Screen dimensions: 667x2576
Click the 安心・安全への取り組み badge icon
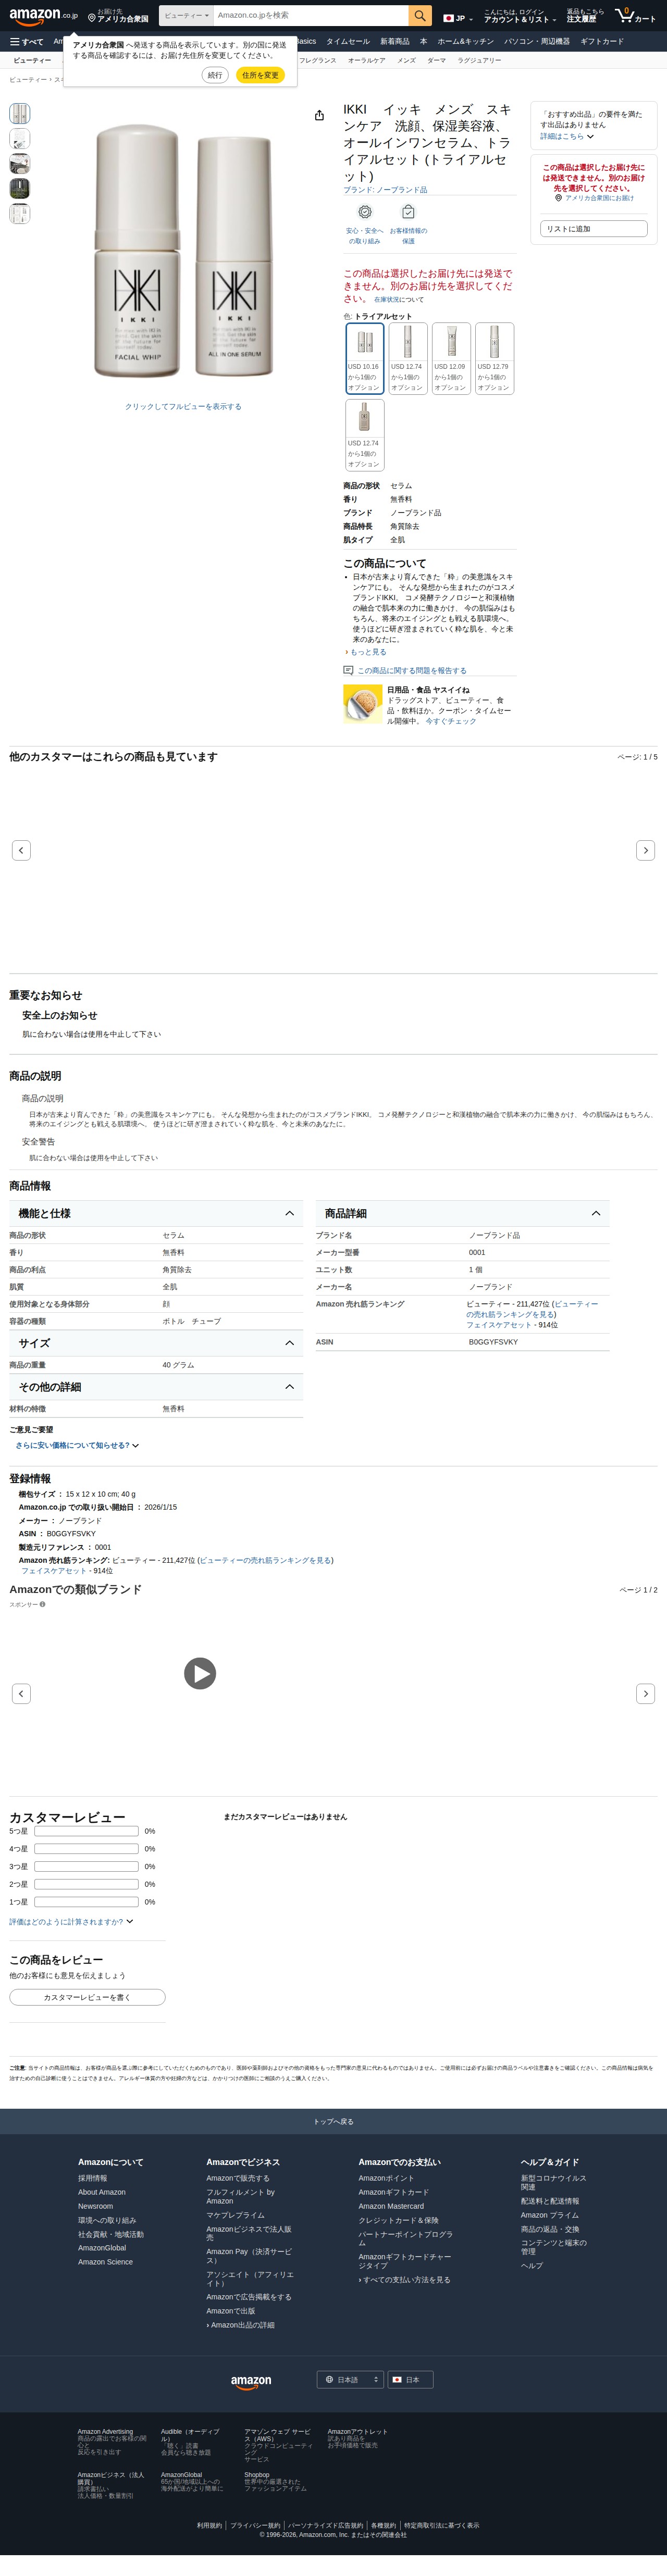tap(365, 212)
